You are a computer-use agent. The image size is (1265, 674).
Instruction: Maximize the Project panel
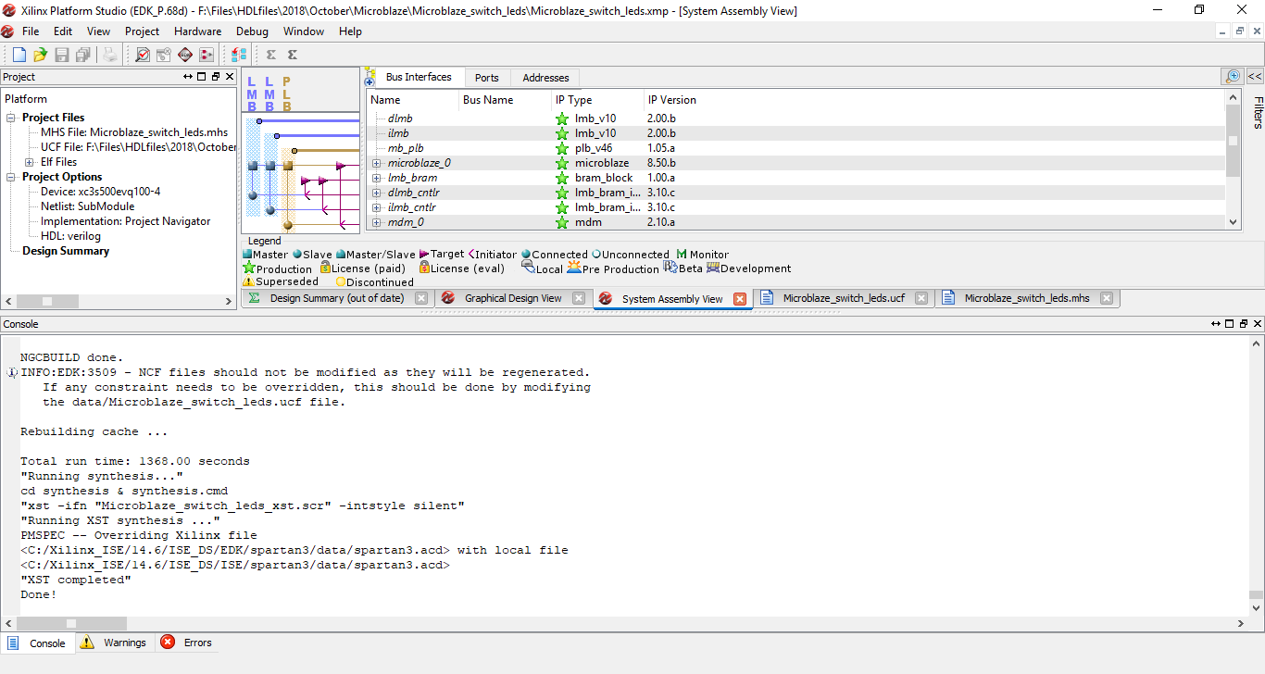[202, 77]
